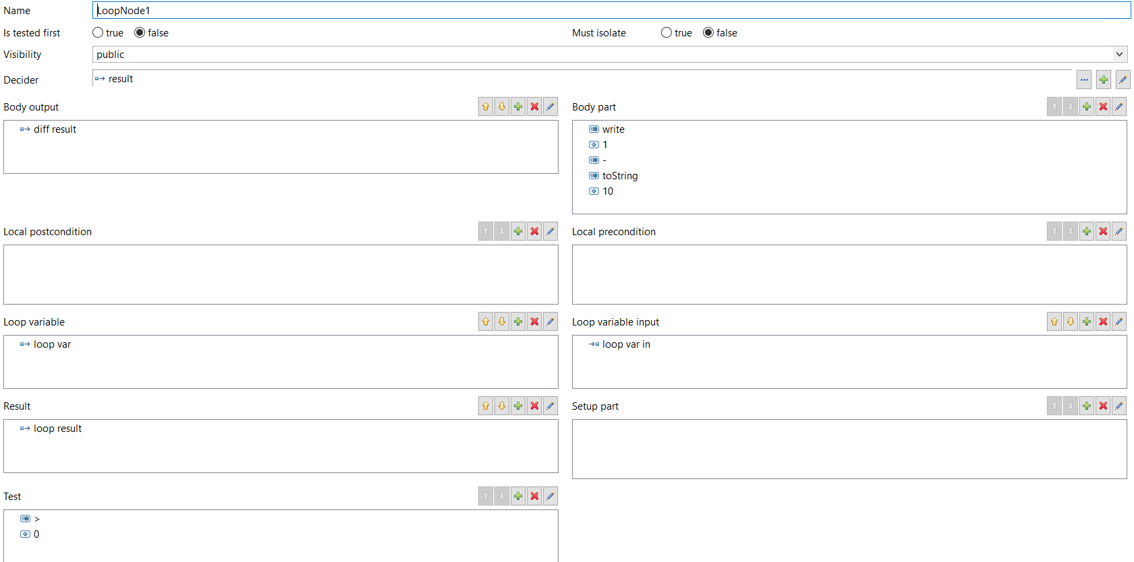
Task: Add a new Test entry
Action: [518, 496]
